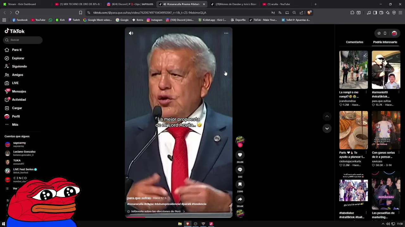Image resolution: width=405 pixels, height=227 pixels.
Task: Click the TikTok logo
Action: (15, 31)
